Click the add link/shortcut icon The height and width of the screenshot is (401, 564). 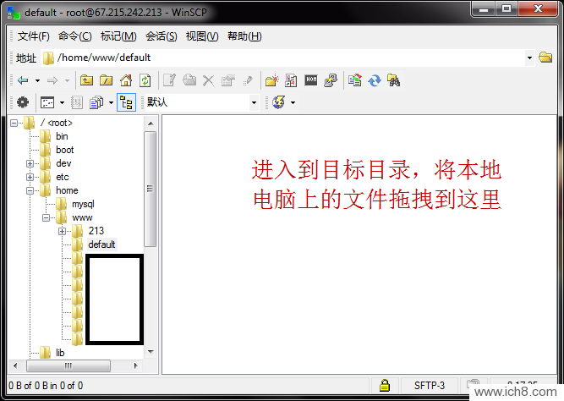291,80
